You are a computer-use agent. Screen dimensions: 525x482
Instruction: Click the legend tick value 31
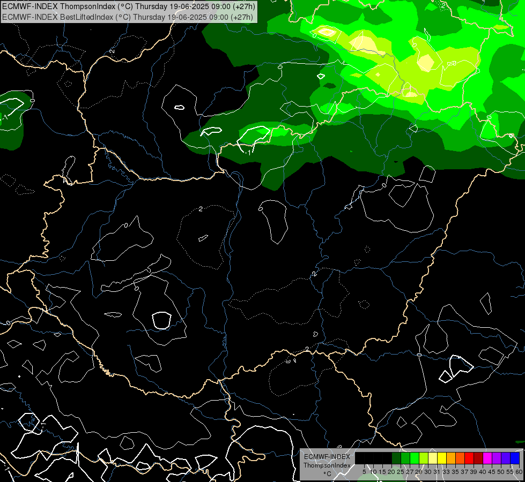(x=437, y=472)
